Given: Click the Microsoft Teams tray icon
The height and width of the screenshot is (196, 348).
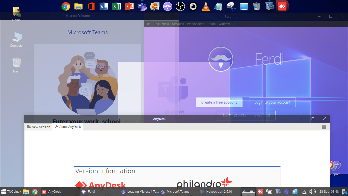Looking at the screenshot, I should pyautogui.click(x=286, y=192).
